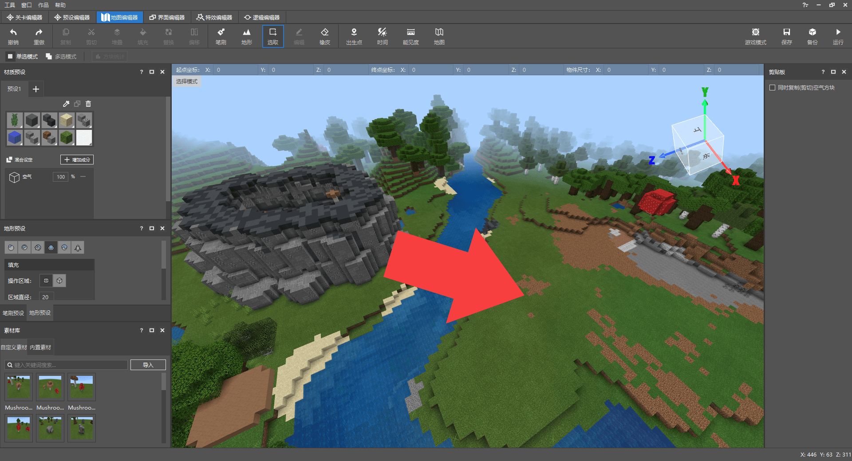Switch to 特效编辑器 tab
852x461 pixels.
coord(214,17)
